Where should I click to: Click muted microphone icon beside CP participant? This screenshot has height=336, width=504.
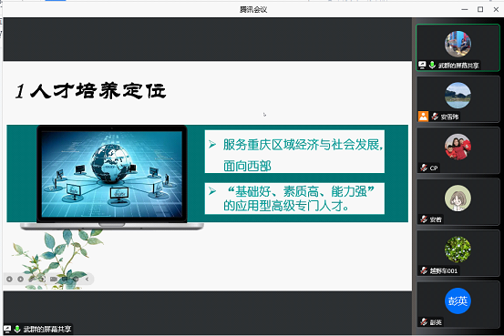pos(424,168)
